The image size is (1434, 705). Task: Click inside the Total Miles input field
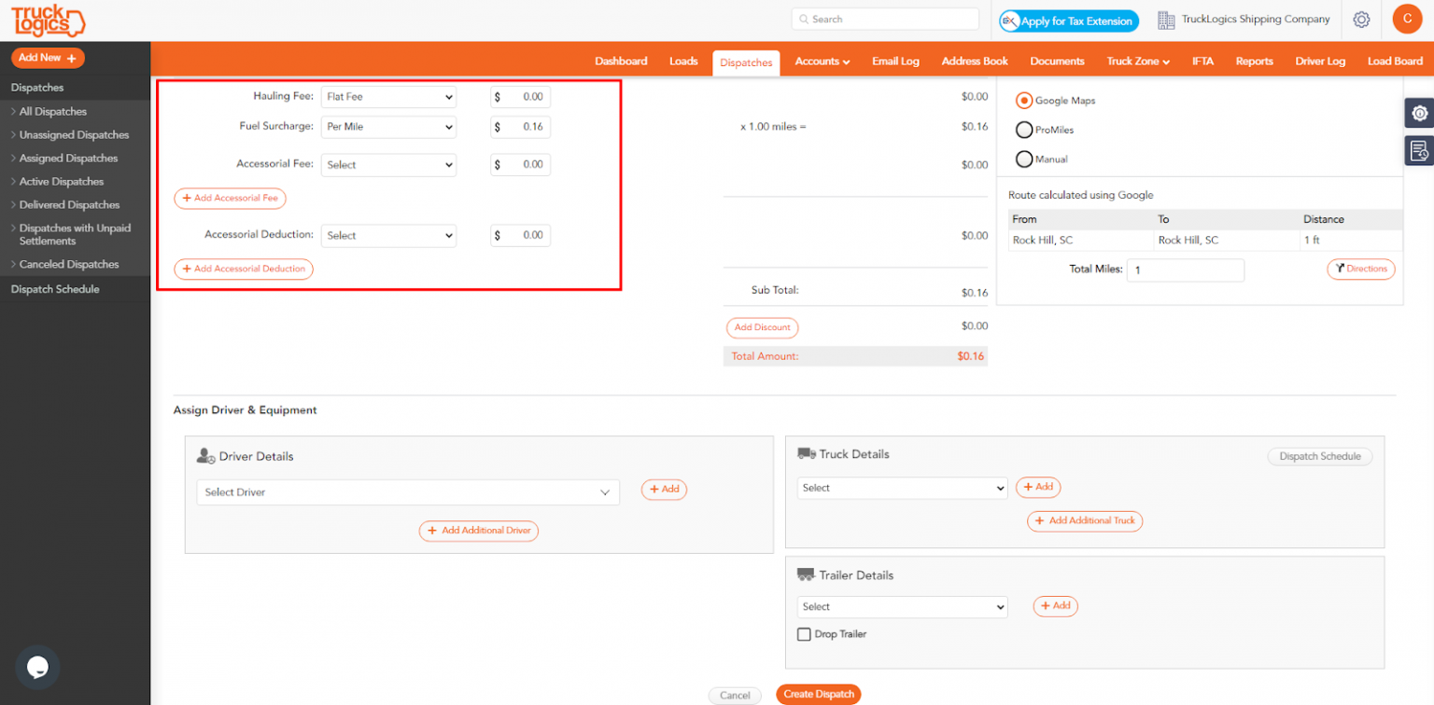(1186, 270)
